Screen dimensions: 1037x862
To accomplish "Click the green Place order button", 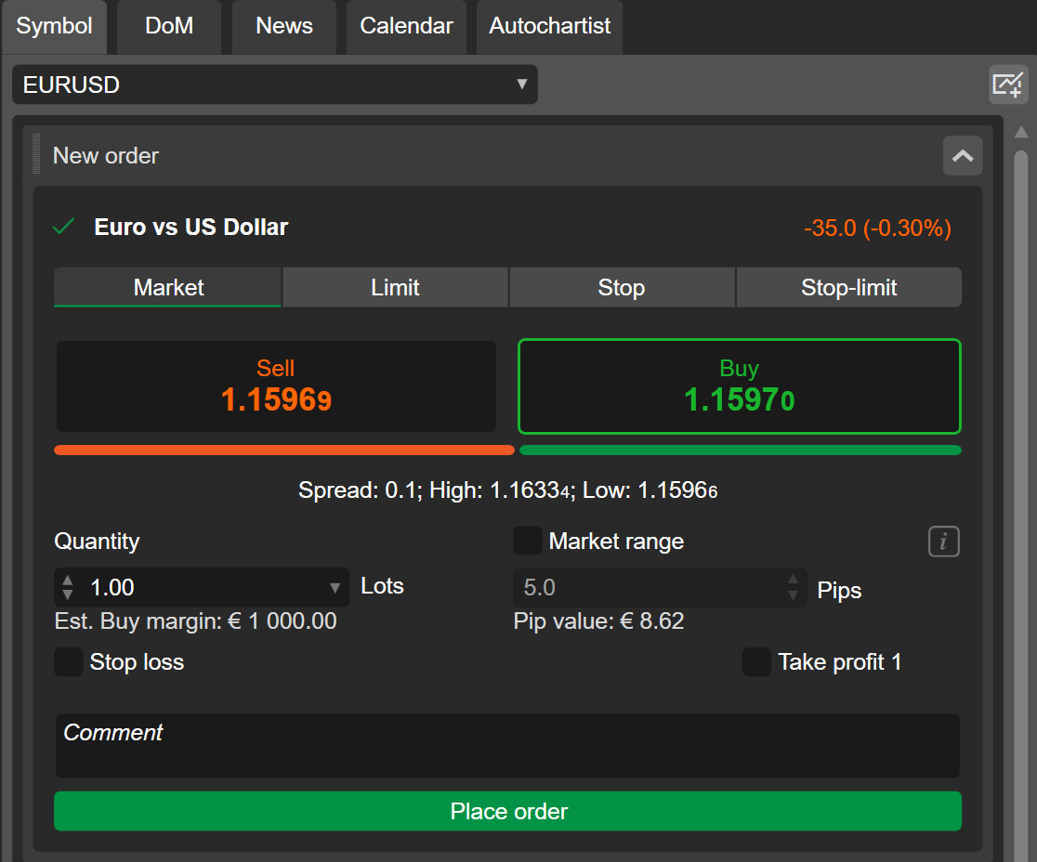I will point(508,811).
